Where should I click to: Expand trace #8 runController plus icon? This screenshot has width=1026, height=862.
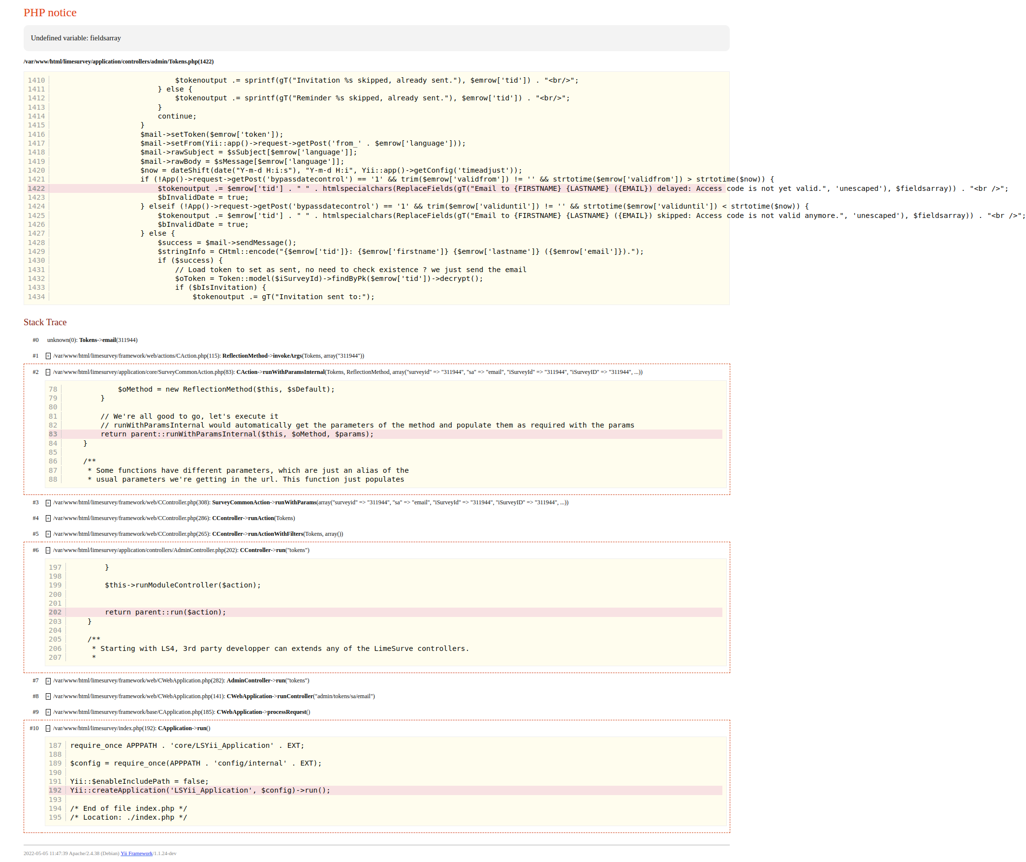pyautogui.click(x=48, y=696)
